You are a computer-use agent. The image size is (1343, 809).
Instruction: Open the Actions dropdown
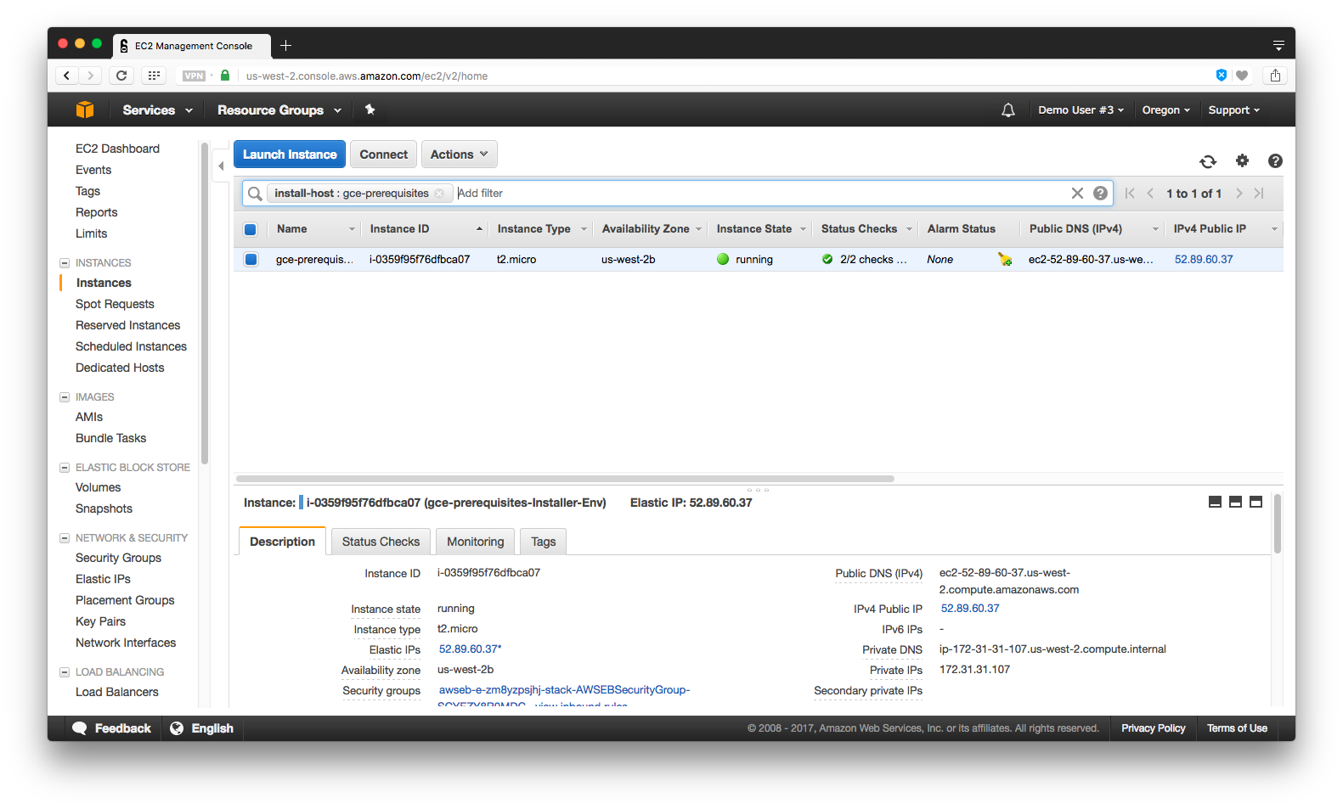(x=460, y=154)
